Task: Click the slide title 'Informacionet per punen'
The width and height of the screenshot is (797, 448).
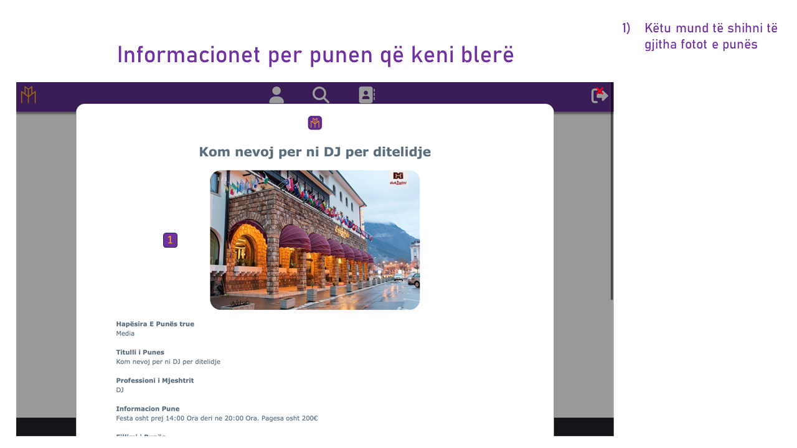Action: tap(315, 55)
